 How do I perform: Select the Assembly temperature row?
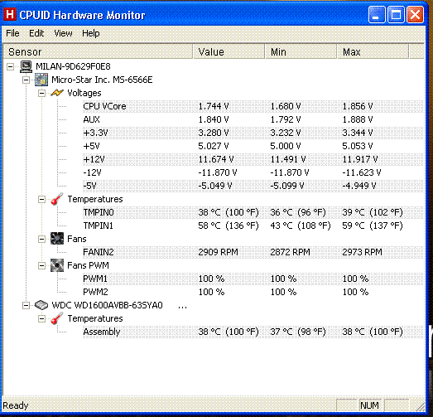tap(253, 332)
